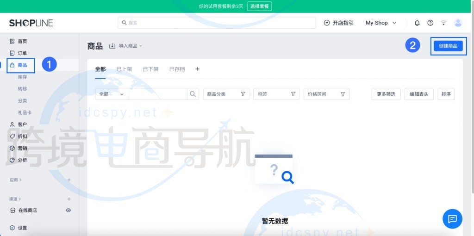
Task: Open the 全部 search scope dropdown
Action: point(111,94)
